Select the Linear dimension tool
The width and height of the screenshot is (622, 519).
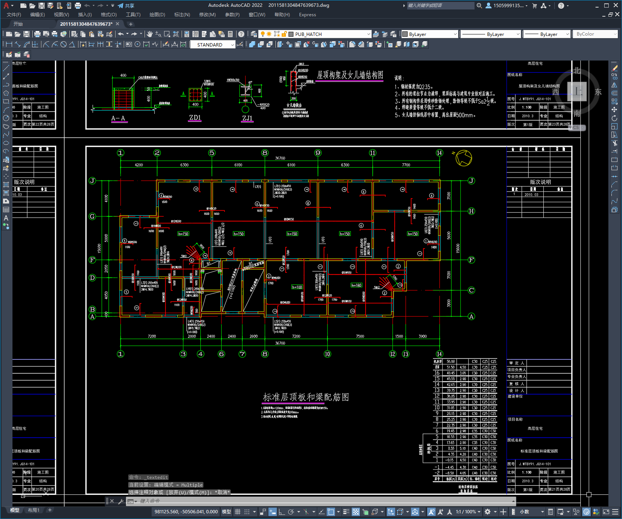tap(9, 44)
